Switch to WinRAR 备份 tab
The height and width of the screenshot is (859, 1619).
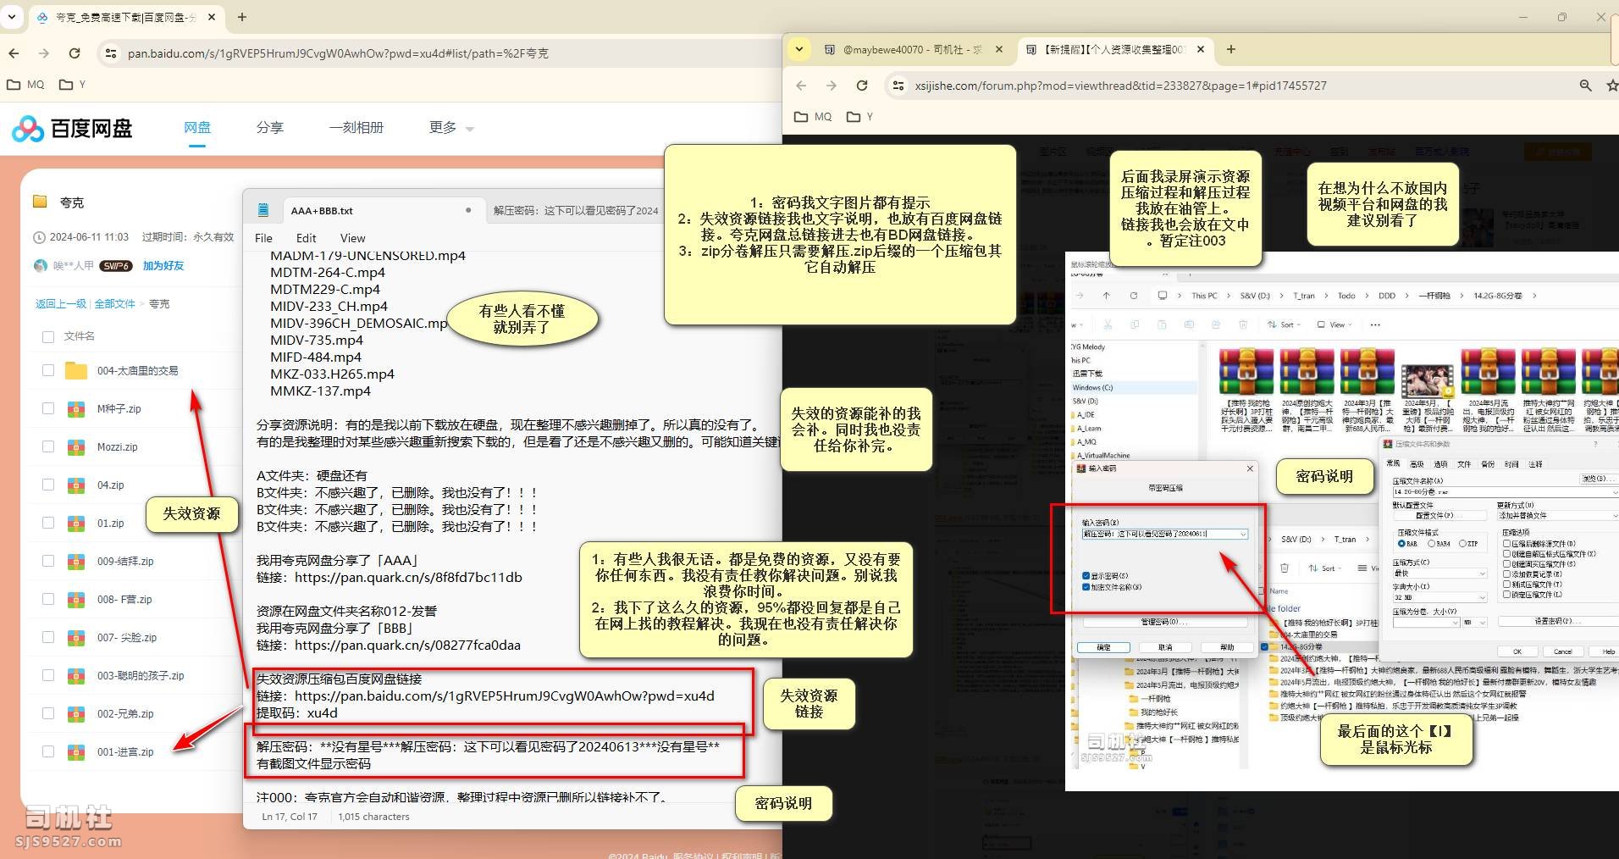1488,464
